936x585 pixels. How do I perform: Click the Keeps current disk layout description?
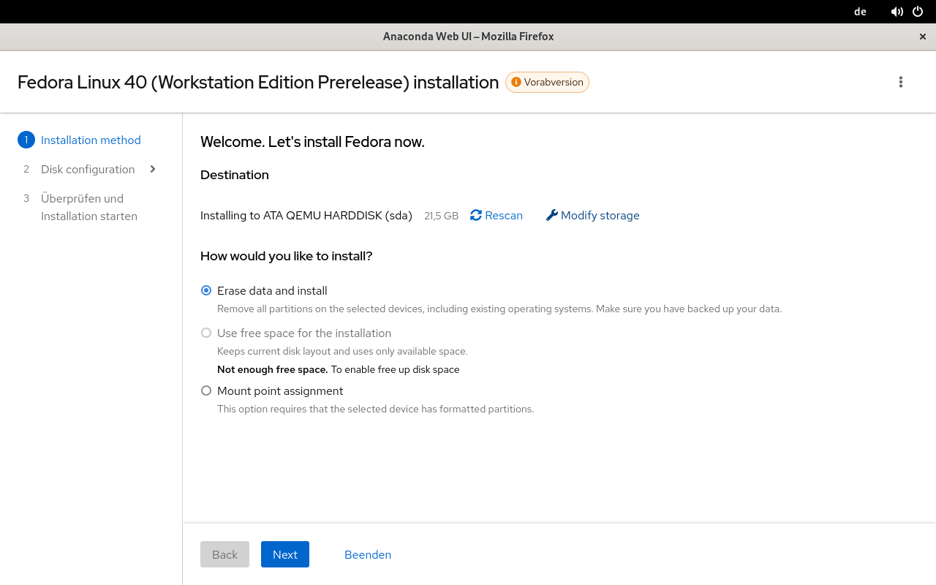pos(342,351)
